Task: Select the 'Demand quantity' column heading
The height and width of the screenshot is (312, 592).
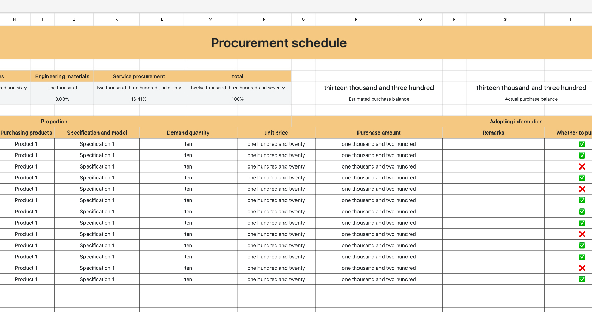Action: pyautogui.click(x=188, y=133)
